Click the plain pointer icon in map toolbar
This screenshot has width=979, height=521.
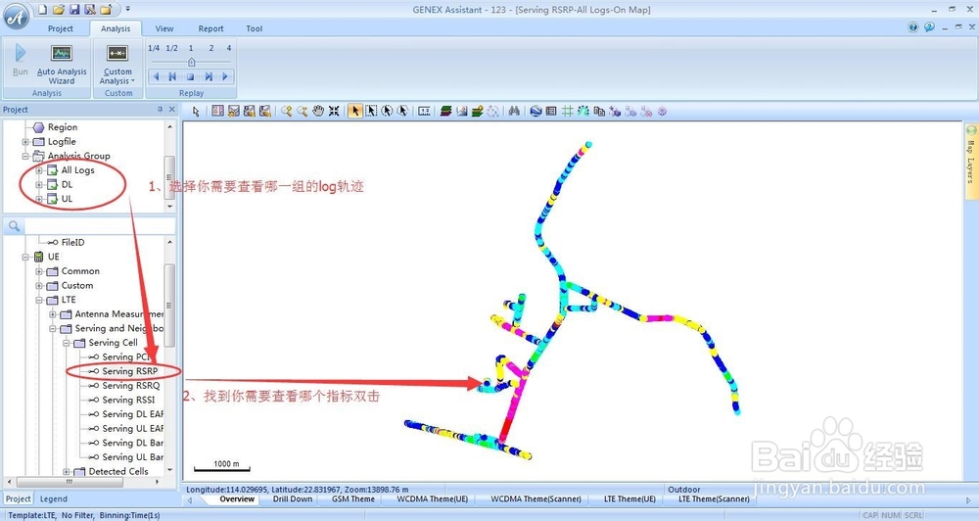(x=196, y=112)
